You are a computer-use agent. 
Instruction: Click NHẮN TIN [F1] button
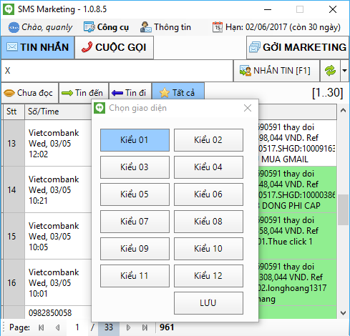tap(276, 71)
